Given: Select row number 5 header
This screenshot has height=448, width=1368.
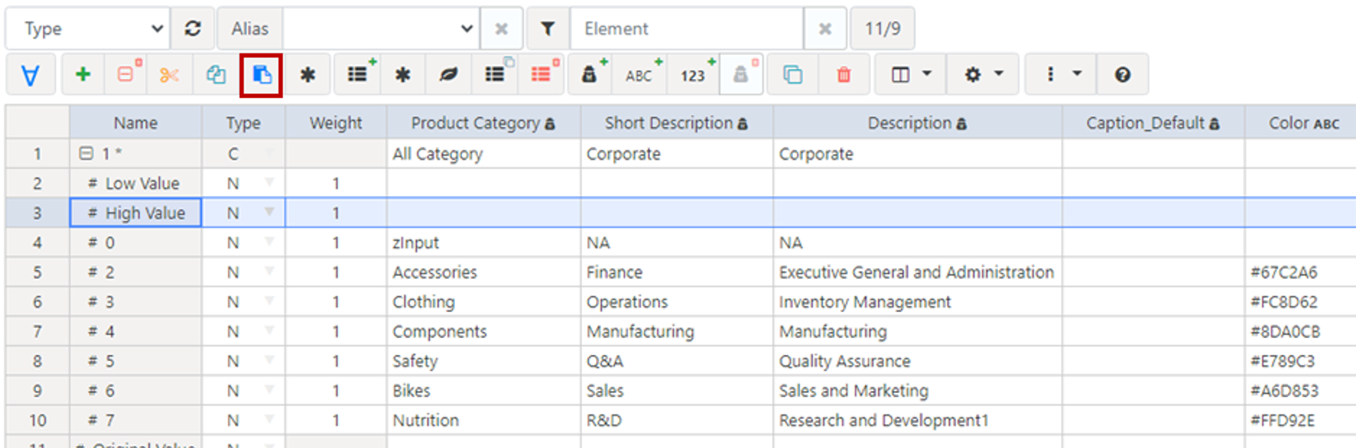Looking at the screenshot, I should (37, 273).
